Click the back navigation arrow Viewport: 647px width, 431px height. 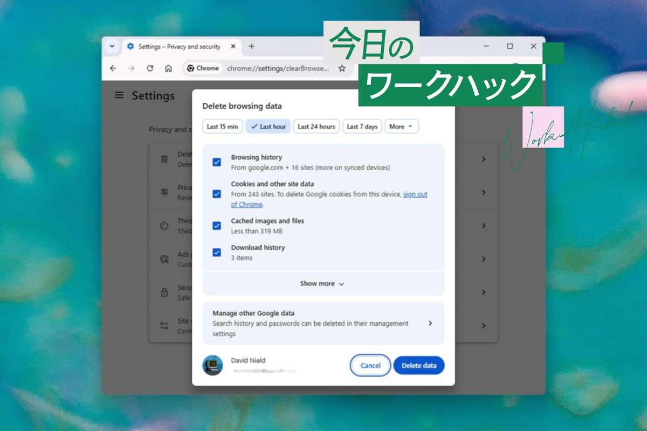pos(113,68)
